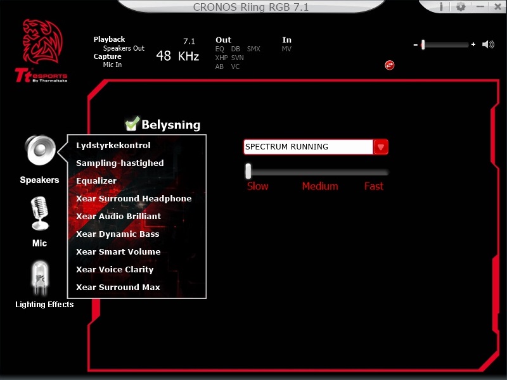Click the lighting speed slider handle
This screenshot has height=380, width=507.
pos(248,171)
